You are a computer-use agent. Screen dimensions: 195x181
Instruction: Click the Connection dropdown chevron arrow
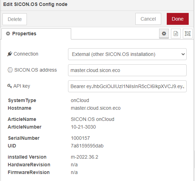(x=183, y=54)
